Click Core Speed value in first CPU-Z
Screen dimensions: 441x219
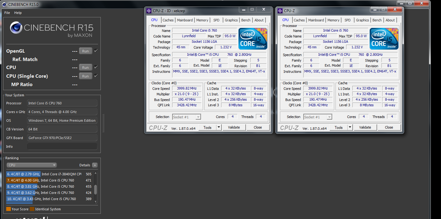coord(187,88)
